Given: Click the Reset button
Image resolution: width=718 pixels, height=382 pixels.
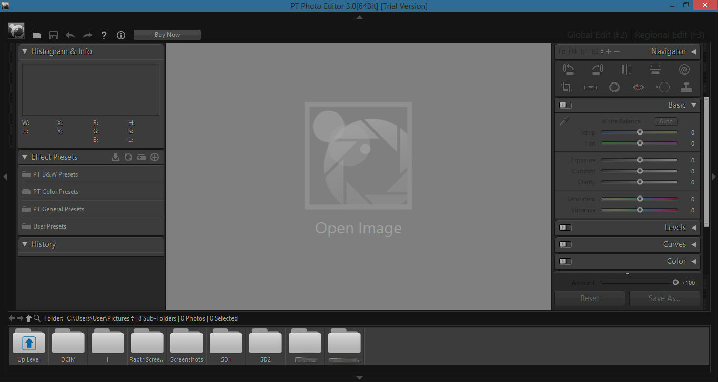Looking at the screenshot, I should [590, 298].
